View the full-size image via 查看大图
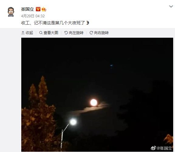The width and height of the screenshot is (175, 152). coord(49,33)
